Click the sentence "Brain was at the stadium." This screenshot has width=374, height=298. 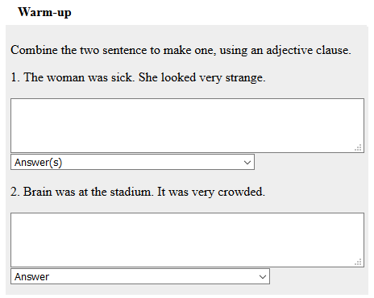[89, 192]
